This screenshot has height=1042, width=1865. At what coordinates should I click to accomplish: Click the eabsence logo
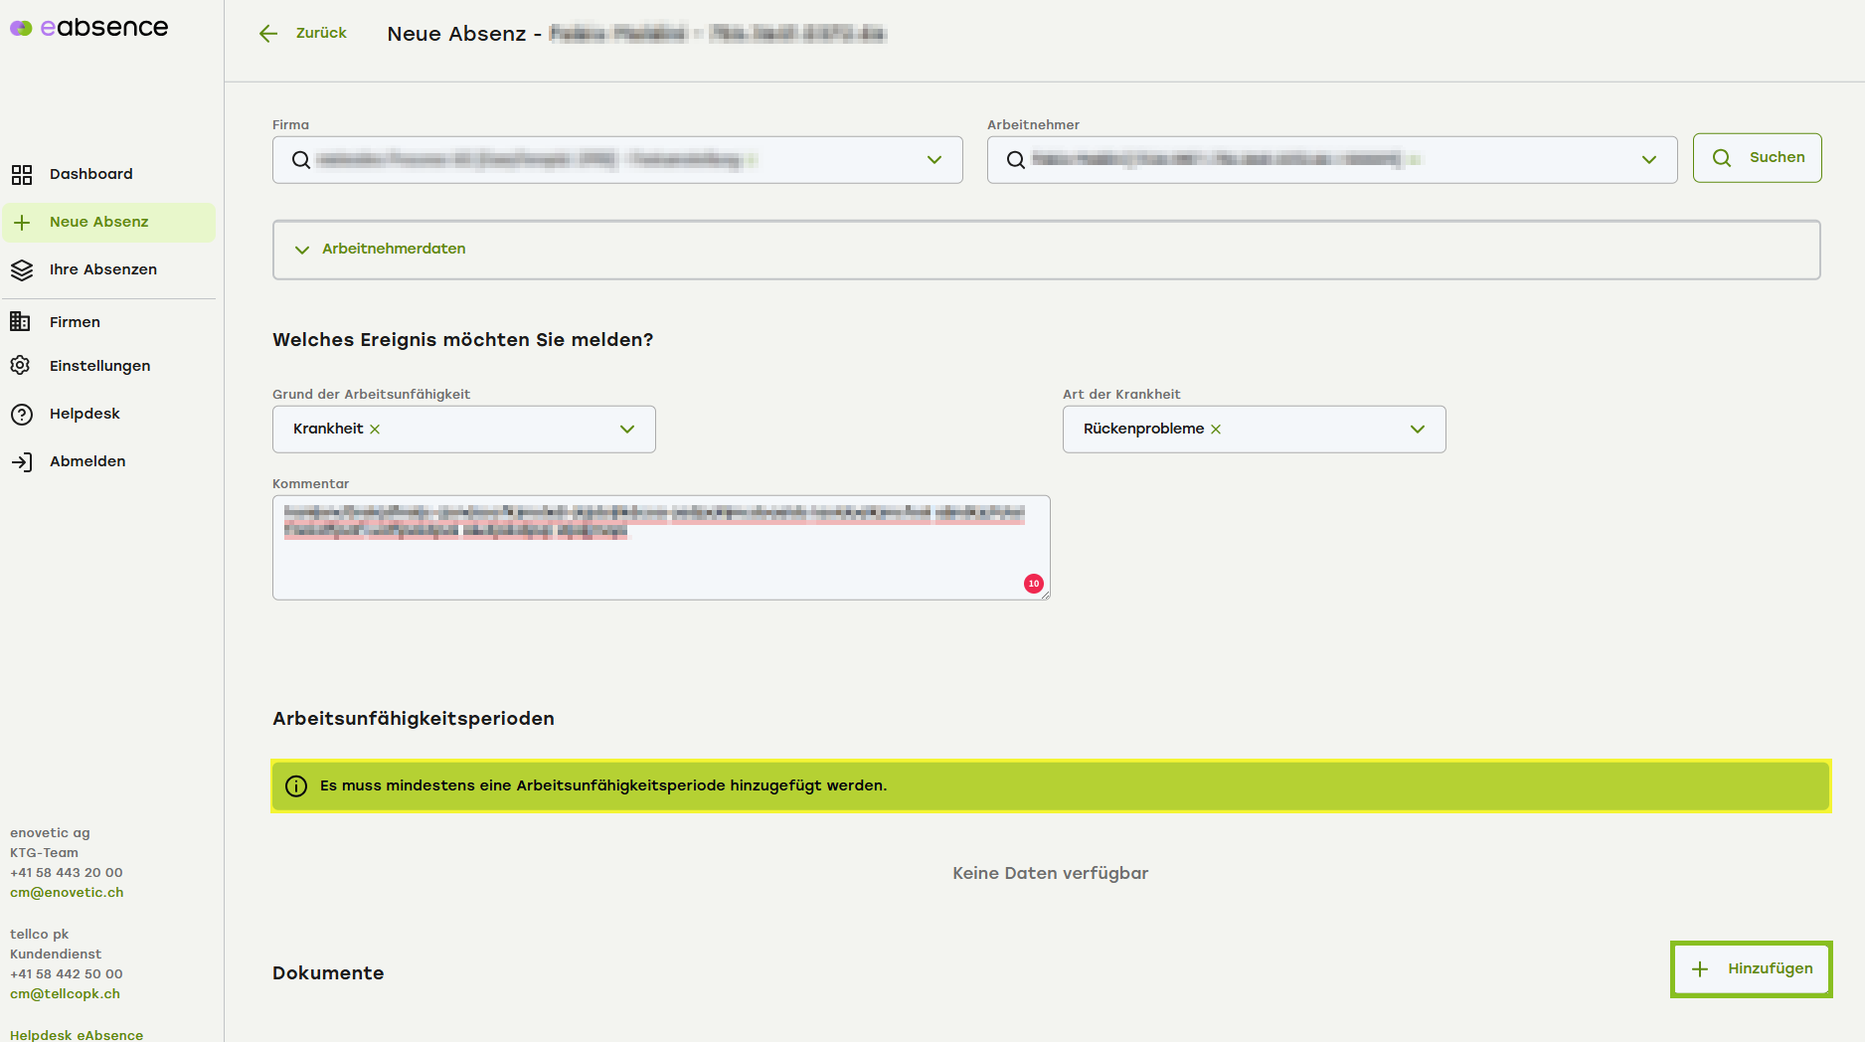pyautogui.click(x=89, y=28)
